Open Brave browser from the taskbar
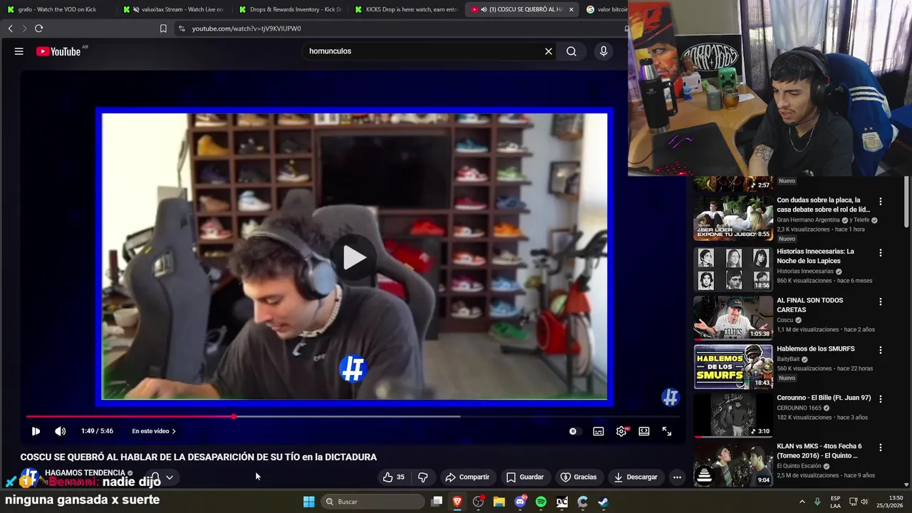Image resolution: width=912 pixels, height=513 pixels. 457,502
